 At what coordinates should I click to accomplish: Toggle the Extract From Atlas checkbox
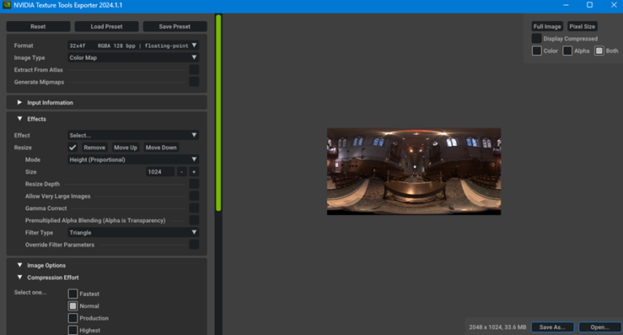194,70
